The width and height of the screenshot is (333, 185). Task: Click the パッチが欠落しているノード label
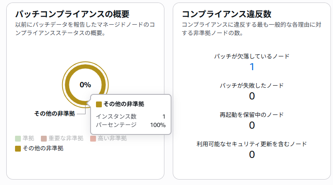[x=252, y=56]
